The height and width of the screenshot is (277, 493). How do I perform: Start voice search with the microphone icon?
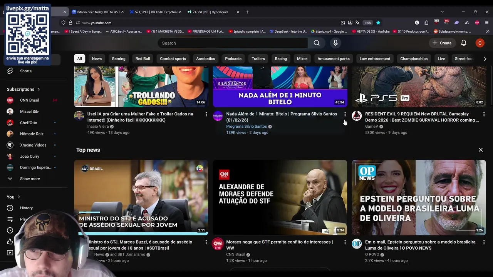click(335, 43)
